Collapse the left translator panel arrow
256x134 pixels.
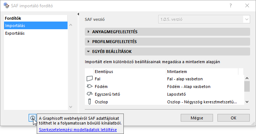tap(78, 14)
